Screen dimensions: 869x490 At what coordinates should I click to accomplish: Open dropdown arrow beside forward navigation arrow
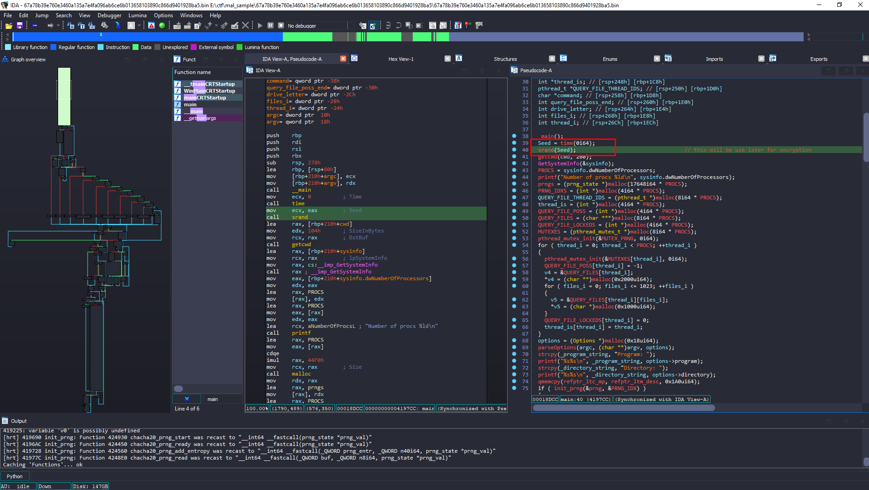[58, 25]
